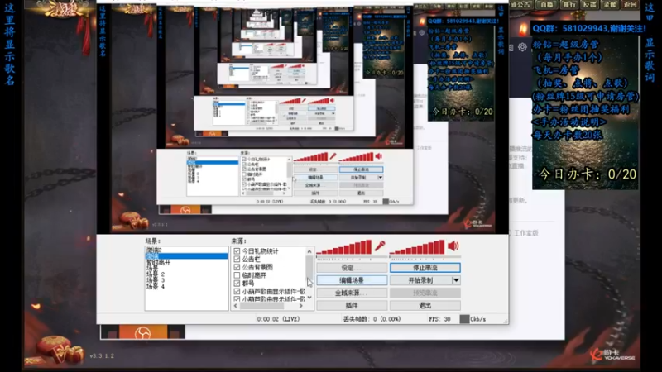Click the 反馈 tab in the game top bar

(589, 5)
